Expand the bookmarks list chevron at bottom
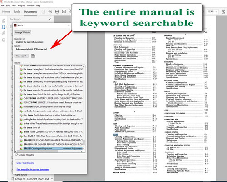The height and width of the screenshot is (182, 227). [x=52, y=179]
